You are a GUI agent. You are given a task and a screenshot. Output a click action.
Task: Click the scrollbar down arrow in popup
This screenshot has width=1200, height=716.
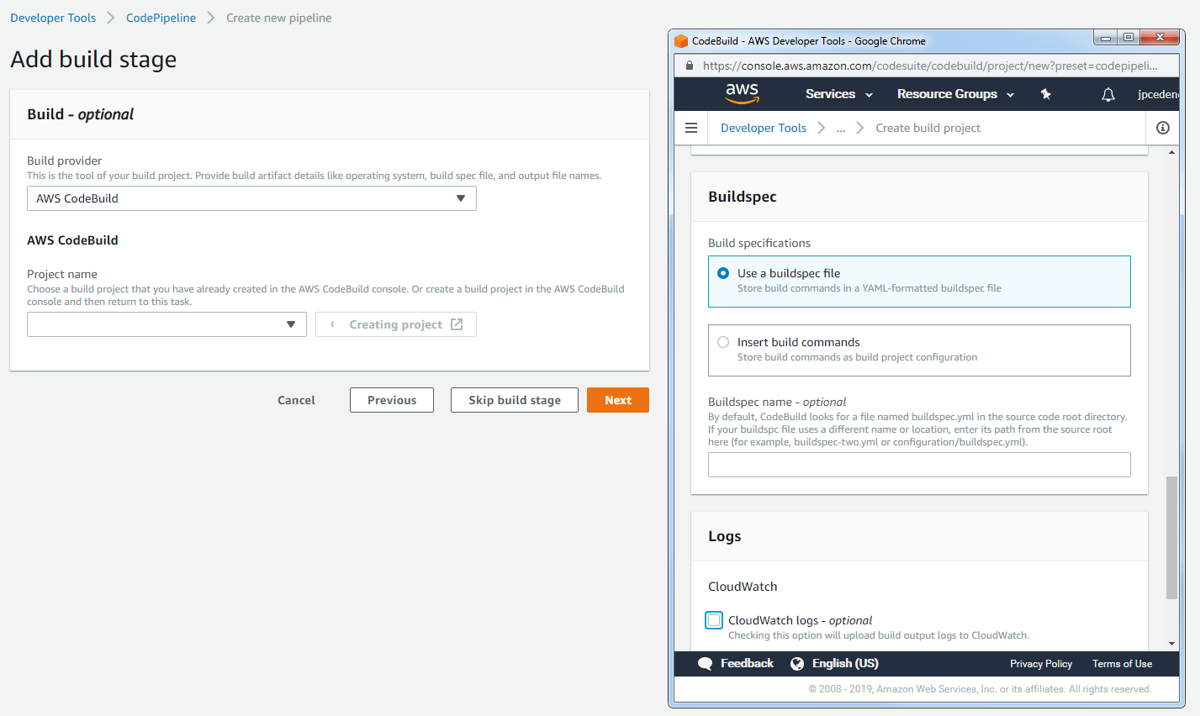click(x=1172, y=644)
